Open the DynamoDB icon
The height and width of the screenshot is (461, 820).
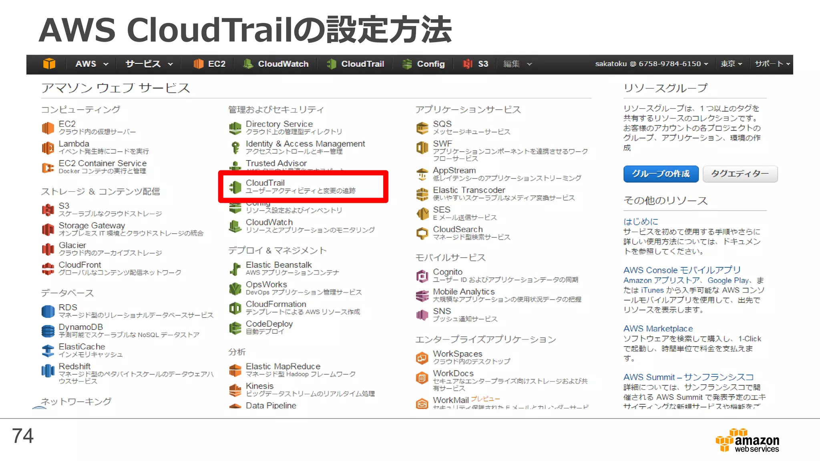coord(48,331)
